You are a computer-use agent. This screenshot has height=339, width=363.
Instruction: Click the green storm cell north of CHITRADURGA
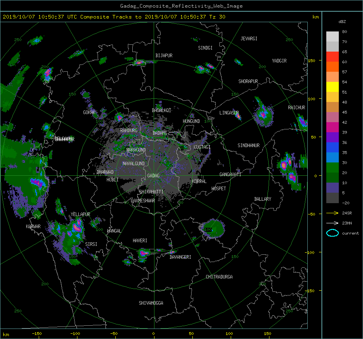tap(213, 229)
